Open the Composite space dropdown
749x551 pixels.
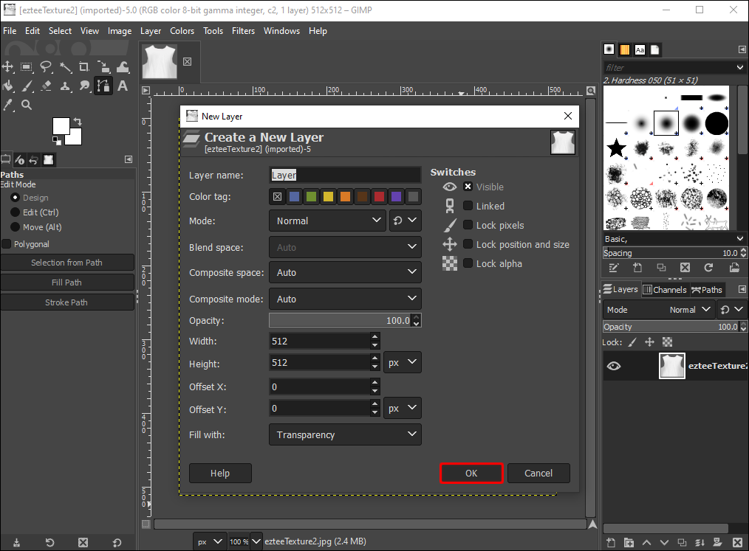click(x=345, y=272)
